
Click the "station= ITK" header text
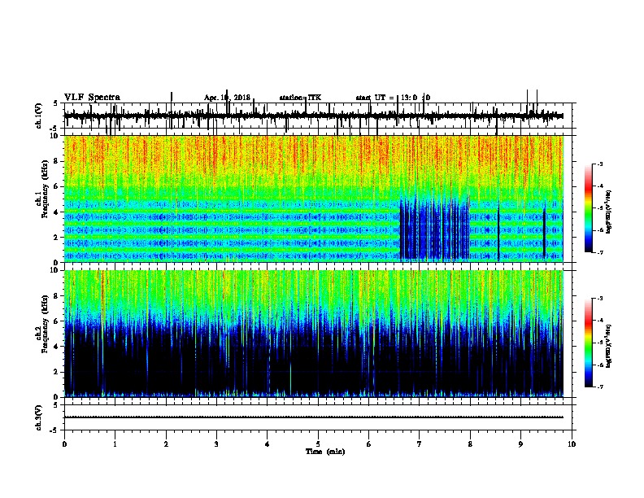click(300, 98)
